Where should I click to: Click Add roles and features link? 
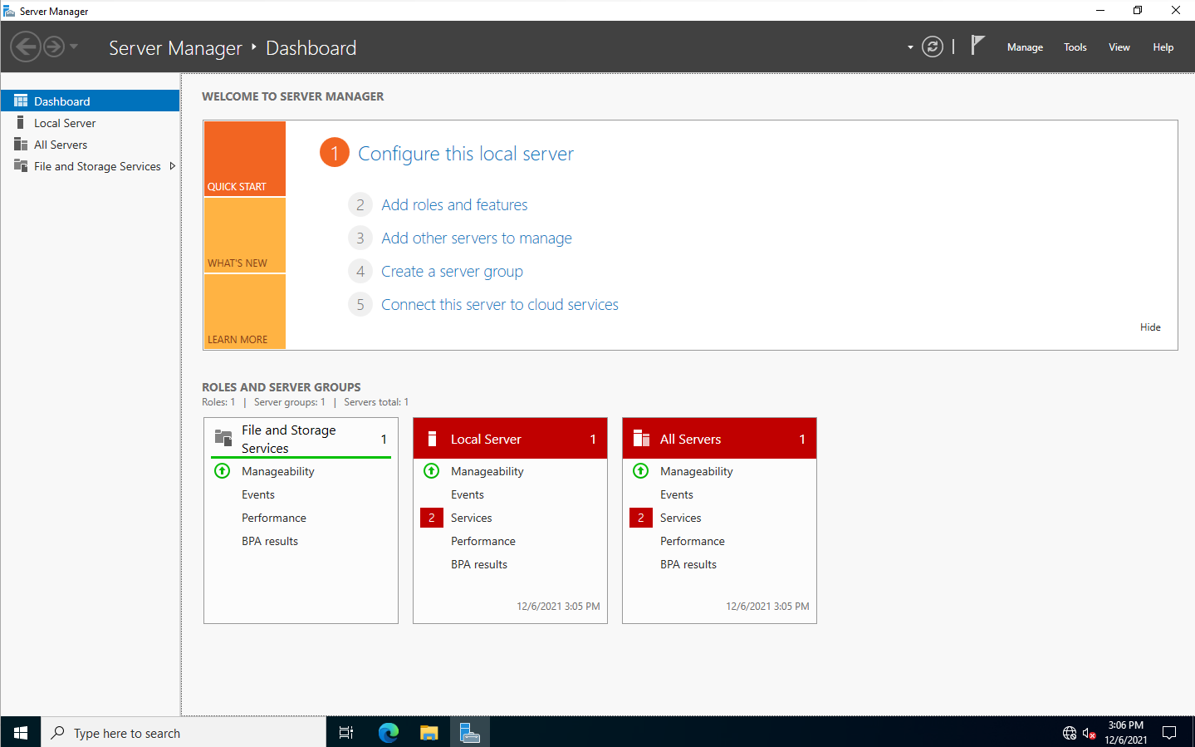454,205
